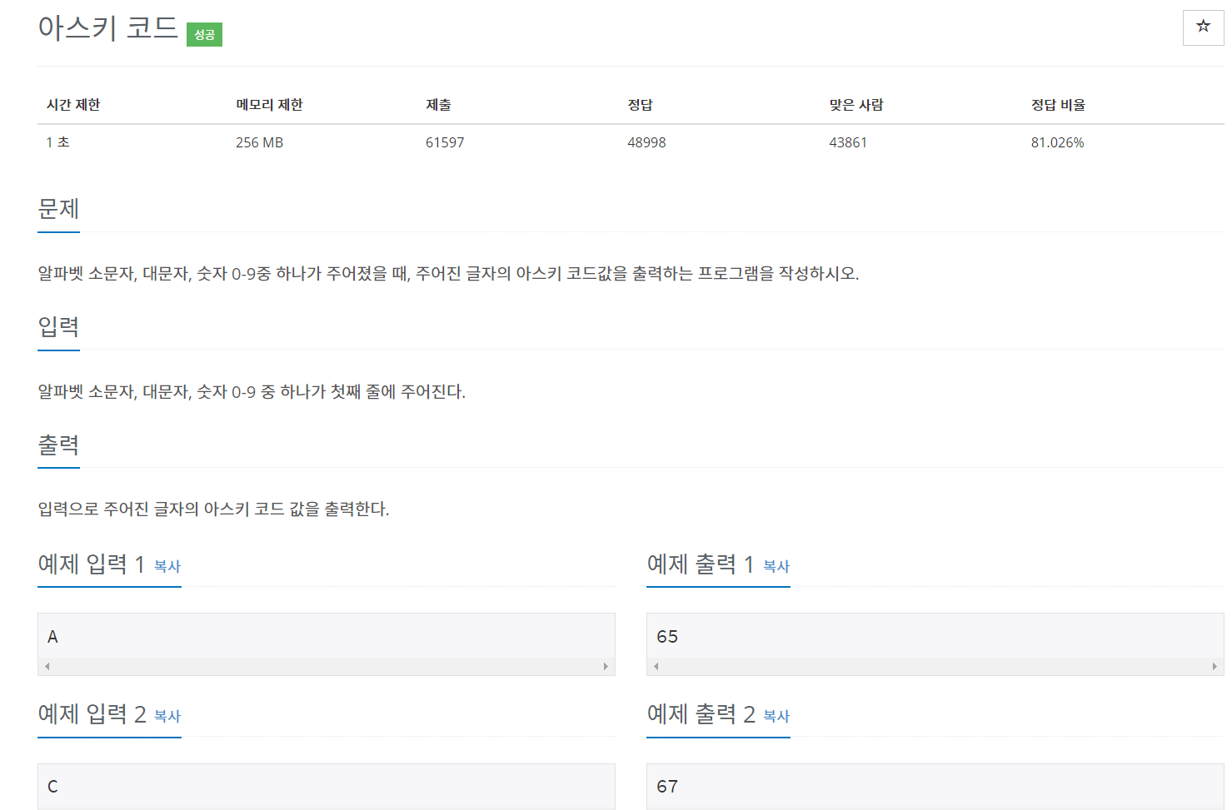Click left scroll arrow of example input 1 box

tap(47, 666)
